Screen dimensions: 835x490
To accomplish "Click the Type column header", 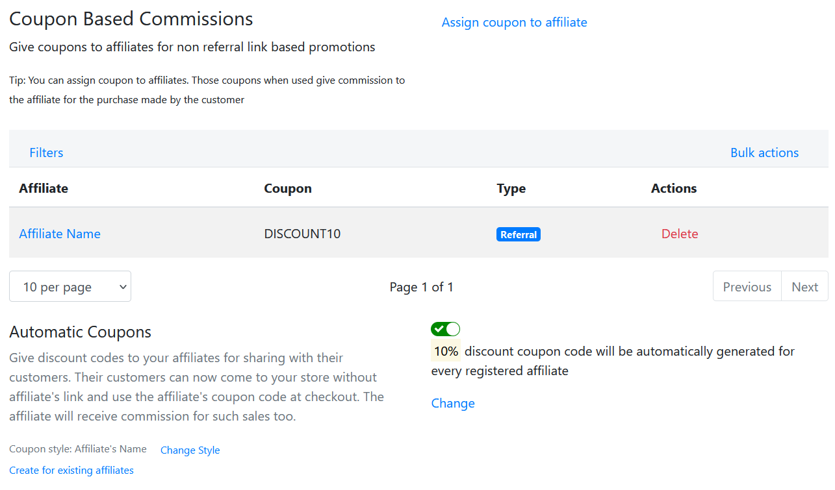I will pos(511,188).
